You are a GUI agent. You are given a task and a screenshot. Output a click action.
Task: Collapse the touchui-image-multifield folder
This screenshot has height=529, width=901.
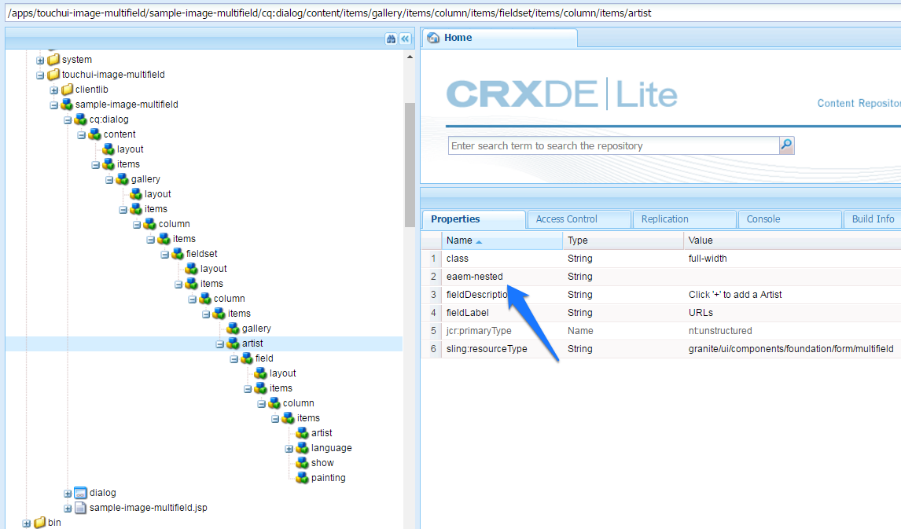click(x=40, y=75)
